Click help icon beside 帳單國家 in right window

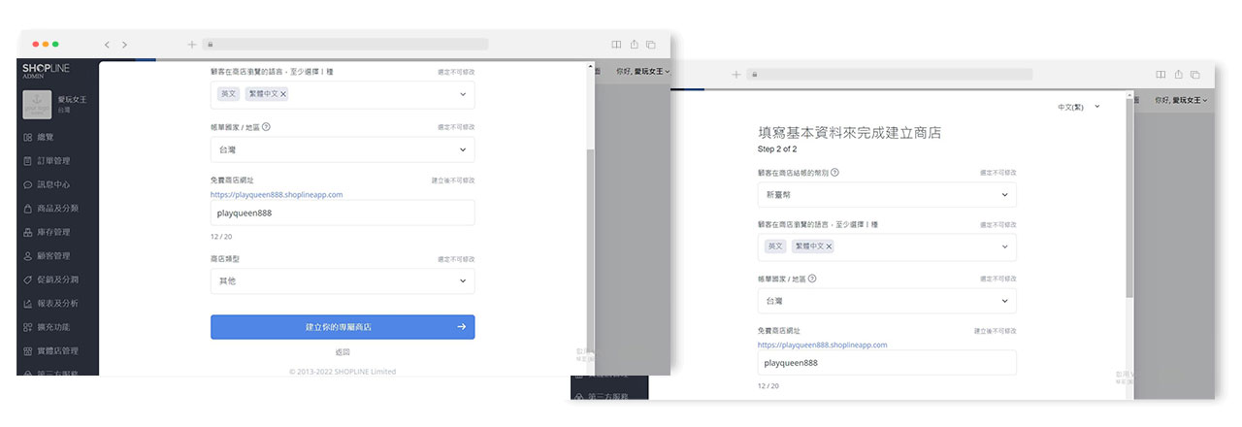[811, 279]
